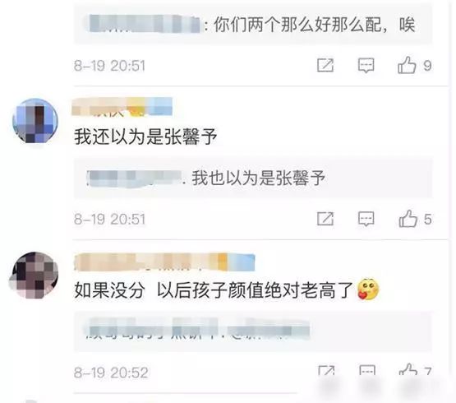This screenshot has width=456, height=403.
Task: Tap blurred replier name before 我也以为是张馨予
Action: [x=135, y=178]
